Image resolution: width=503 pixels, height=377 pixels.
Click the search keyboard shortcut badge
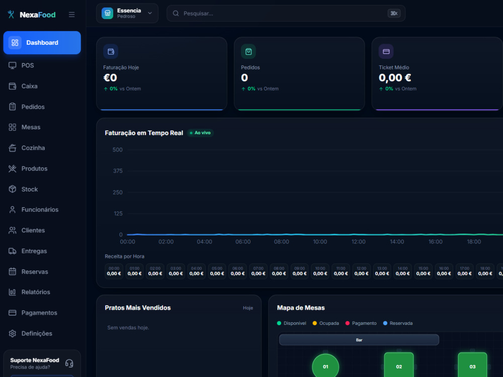[x=394, y=14]
